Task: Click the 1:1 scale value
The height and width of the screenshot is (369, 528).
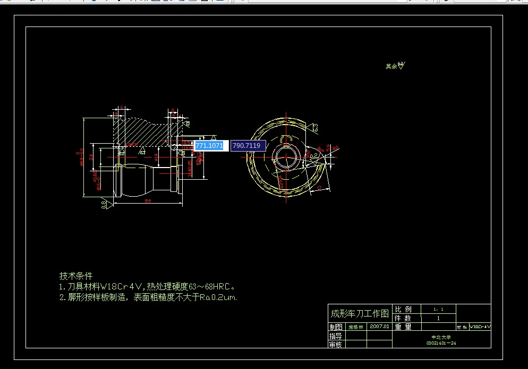Action: 438,309
